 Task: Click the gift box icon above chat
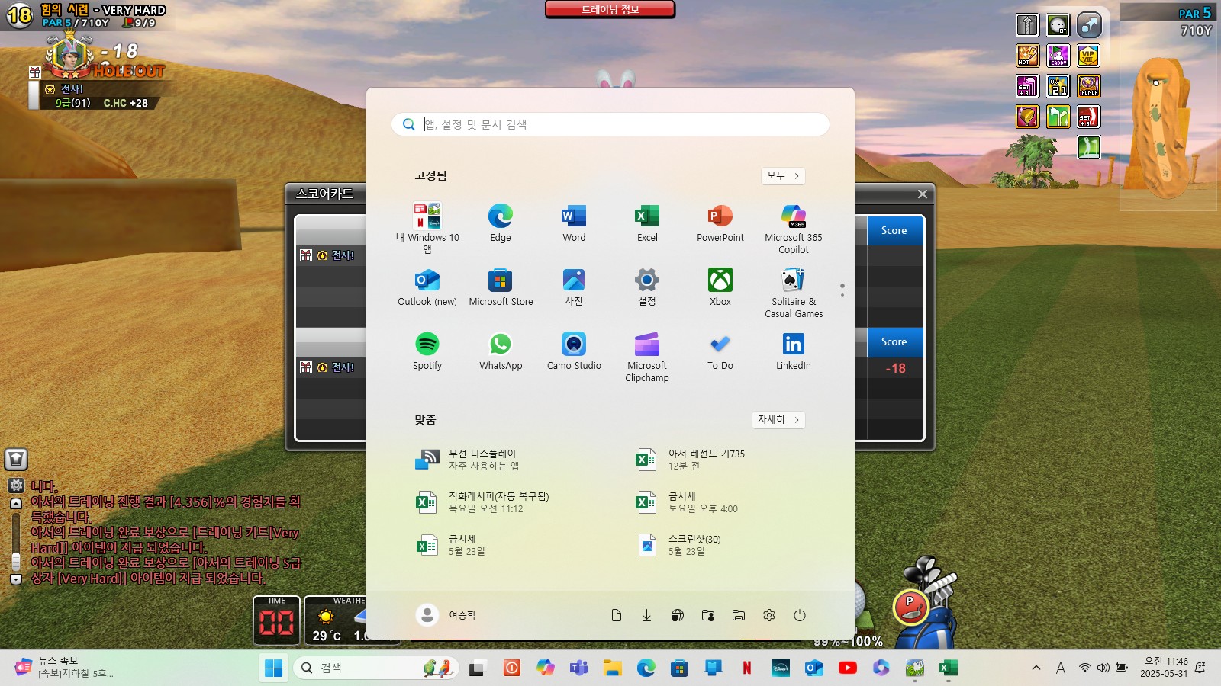tap(16, 459)
